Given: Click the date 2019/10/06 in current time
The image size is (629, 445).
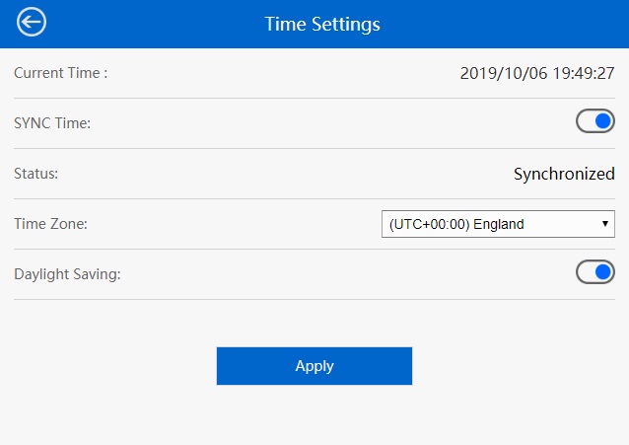Looking at the screenshot, I should [x=504, y=73].
